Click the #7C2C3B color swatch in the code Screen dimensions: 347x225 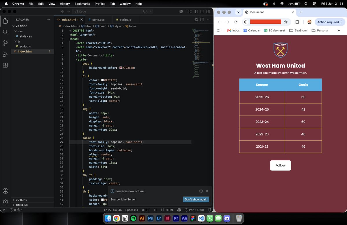121,68
